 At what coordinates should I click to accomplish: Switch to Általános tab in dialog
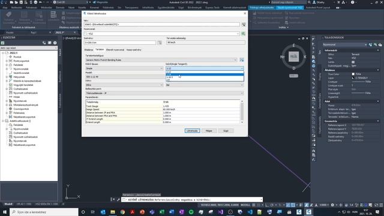[x=89, y=50]
